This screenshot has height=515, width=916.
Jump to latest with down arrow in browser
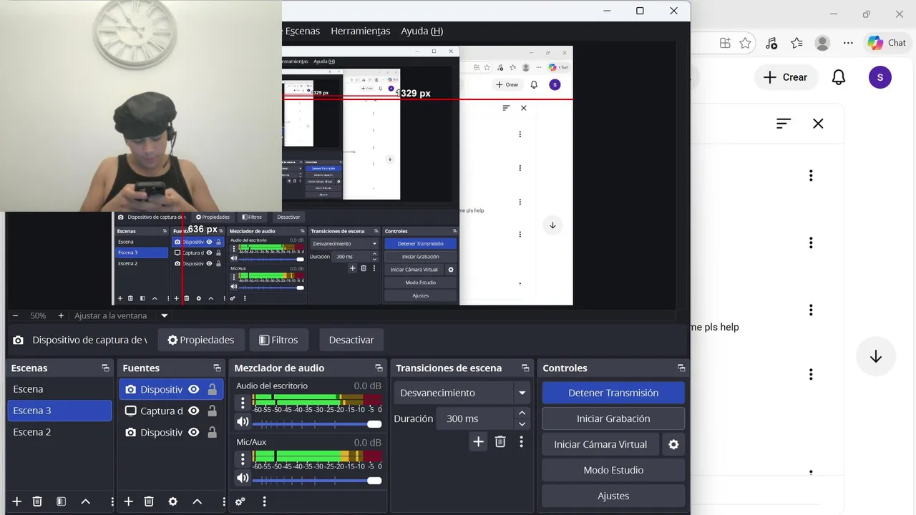coord(876,357)
